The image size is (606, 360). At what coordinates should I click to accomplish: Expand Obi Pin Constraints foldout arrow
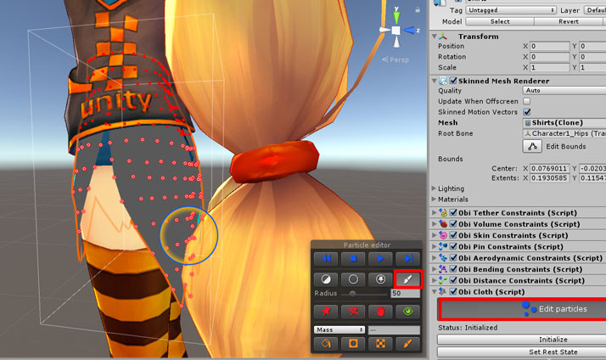pos(434,246)
